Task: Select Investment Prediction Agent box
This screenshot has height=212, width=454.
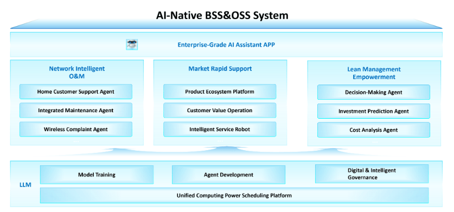Action: [374, 111]
